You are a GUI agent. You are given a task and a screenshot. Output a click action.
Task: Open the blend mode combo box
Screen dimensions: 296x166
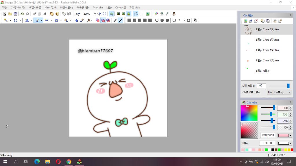pos(279,92)
